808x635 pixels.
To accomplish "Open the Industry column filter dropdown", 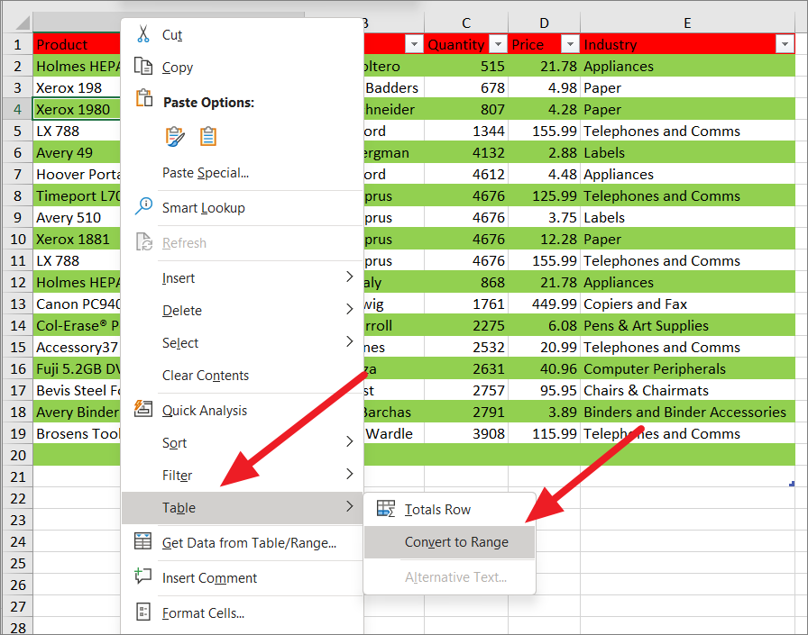I will tap(784, 43).
